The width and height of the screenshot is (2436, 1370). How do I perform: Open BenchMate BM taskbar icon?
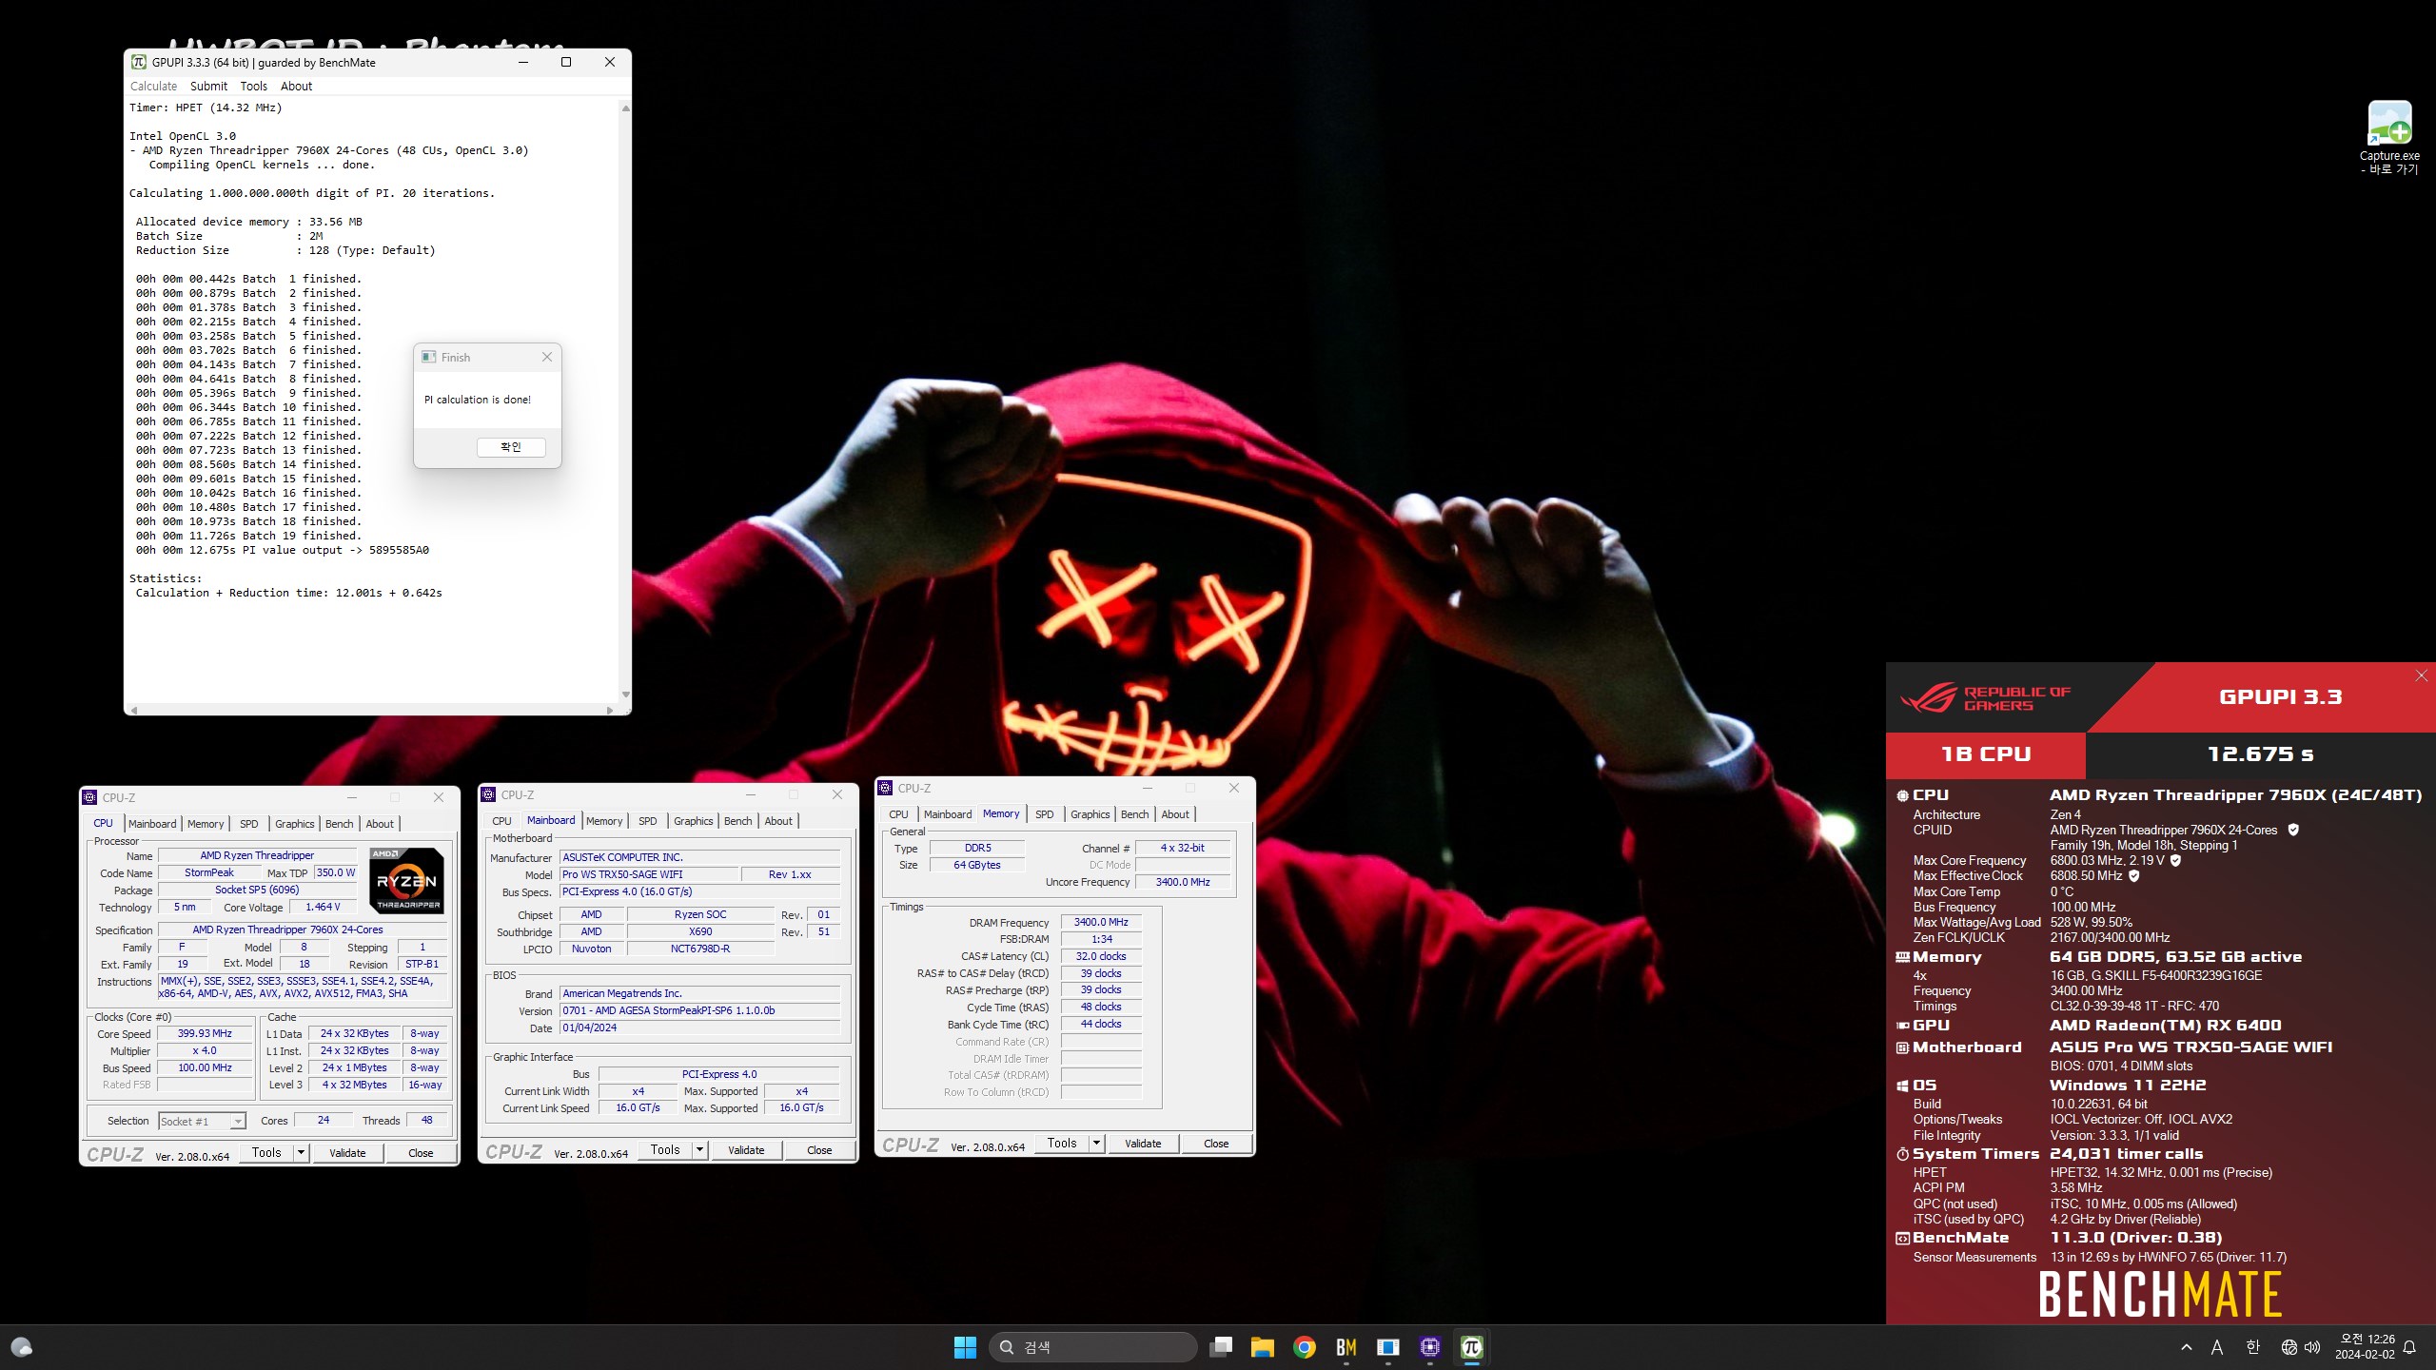click(1346, 1347)
